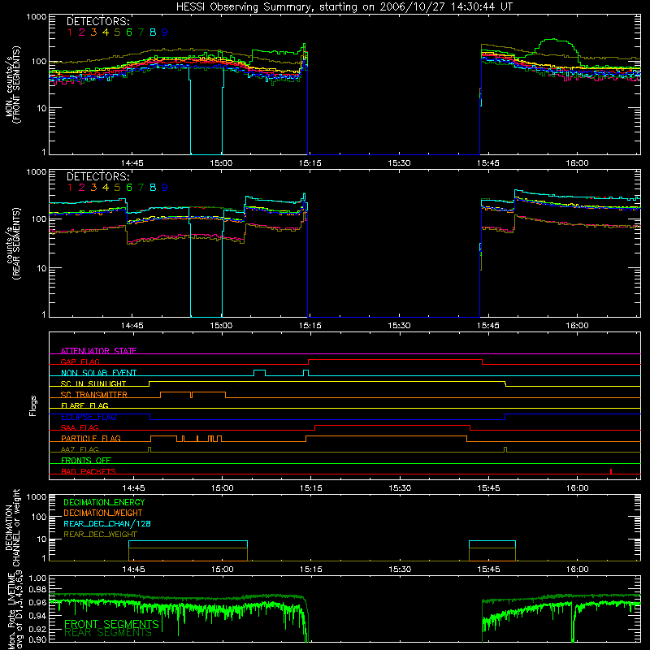Select cyan detector 8 in rear segments legend
Viewport: 650px width, 650px height.
click(153, 188)
